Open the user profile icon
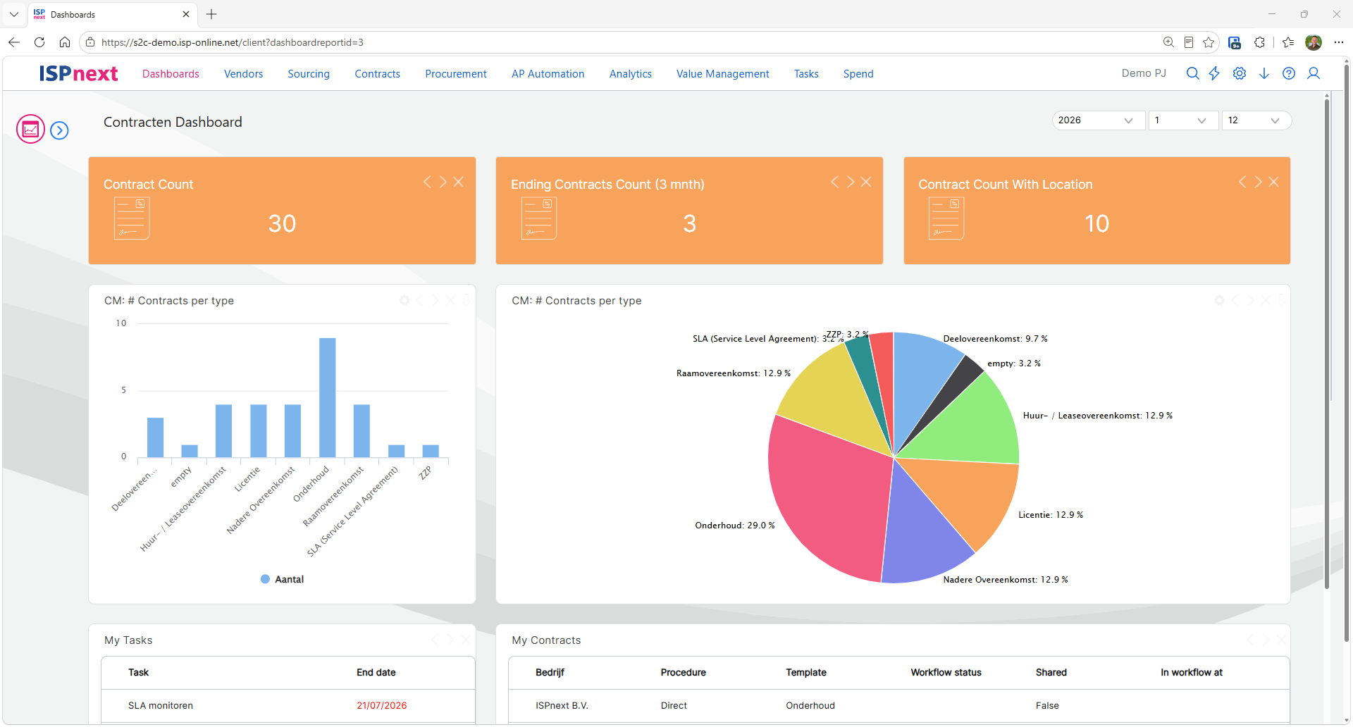Viewport: 1353px width, 727px height. (x=1314, y=73)
